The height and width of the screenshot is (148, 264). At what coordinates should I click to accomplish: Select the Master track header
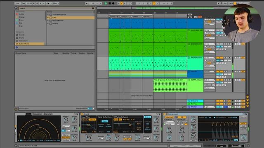[195, 107]
